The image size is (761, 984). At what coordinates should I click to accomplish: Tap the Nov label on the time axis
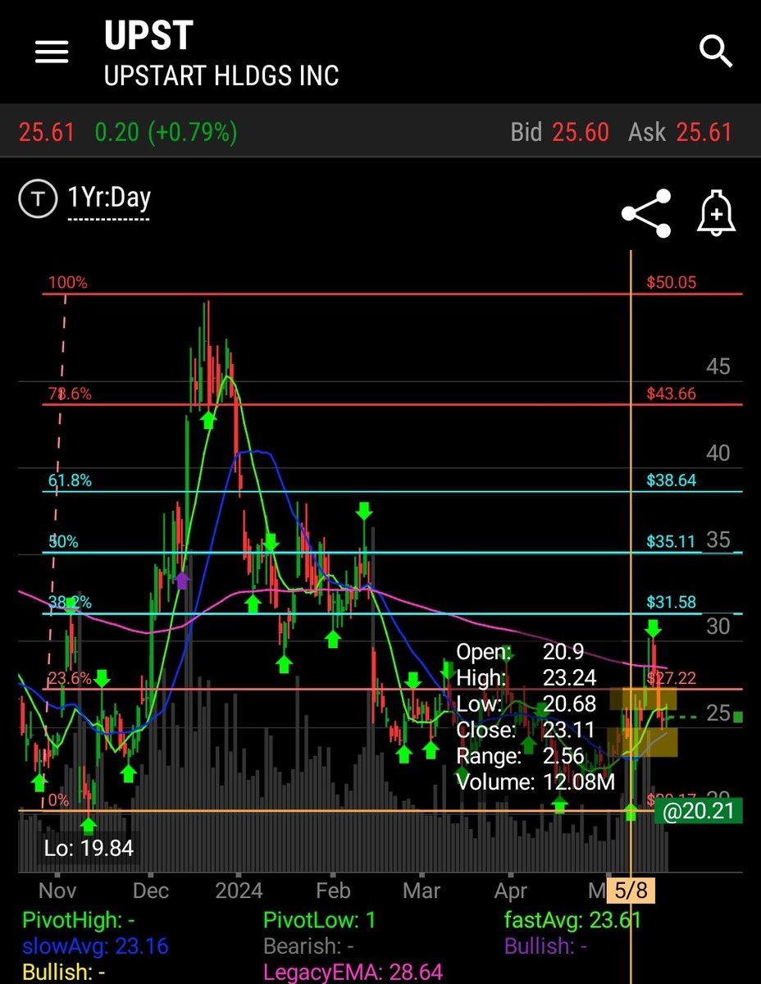[x=58, y=890]
